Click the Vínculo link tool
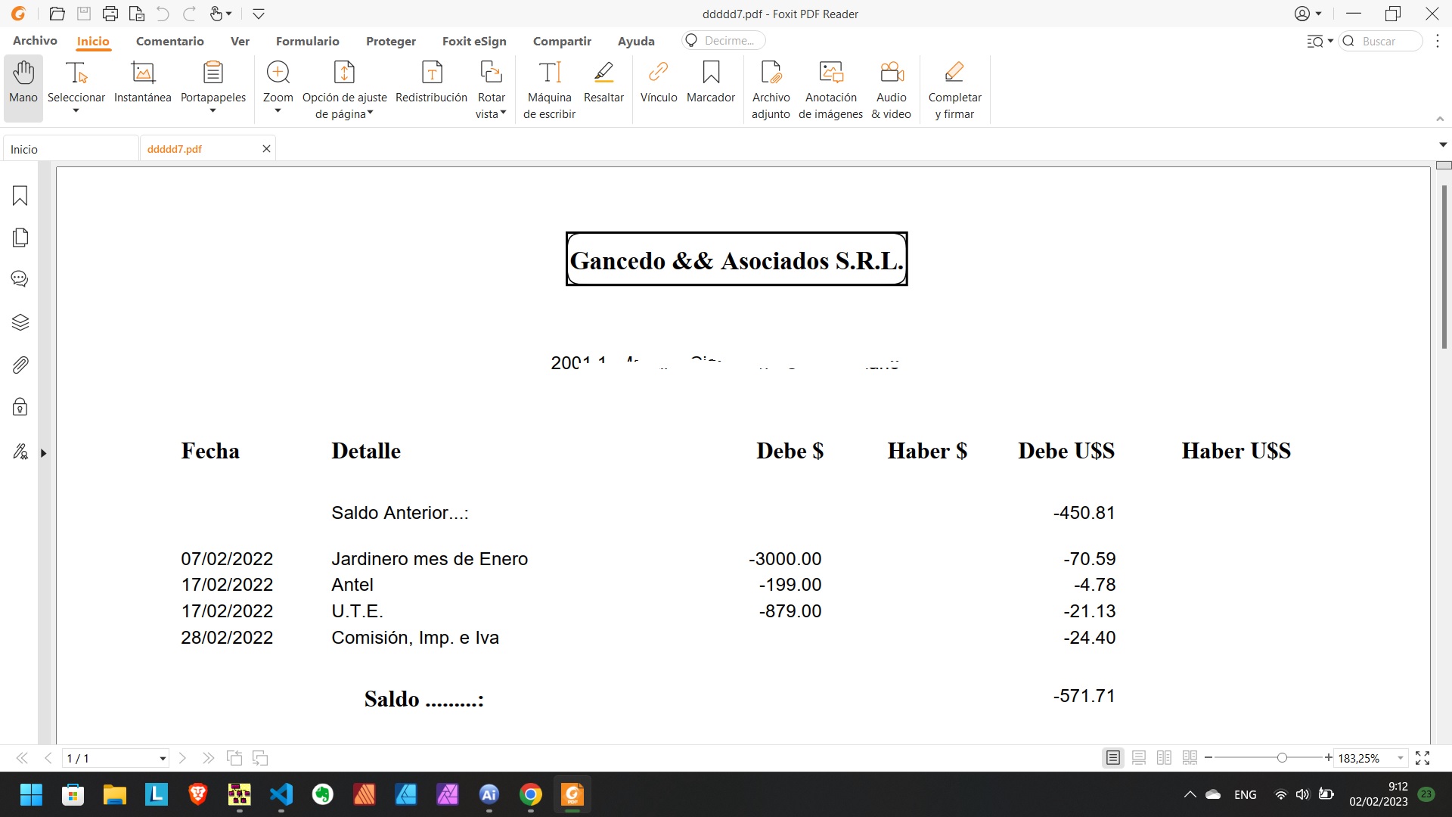Viewport: 1452px width, 817px height. click(658, 82)
